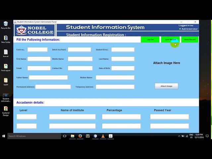Click second row Percentage field

pyautogui.click(x=121, y=126)
